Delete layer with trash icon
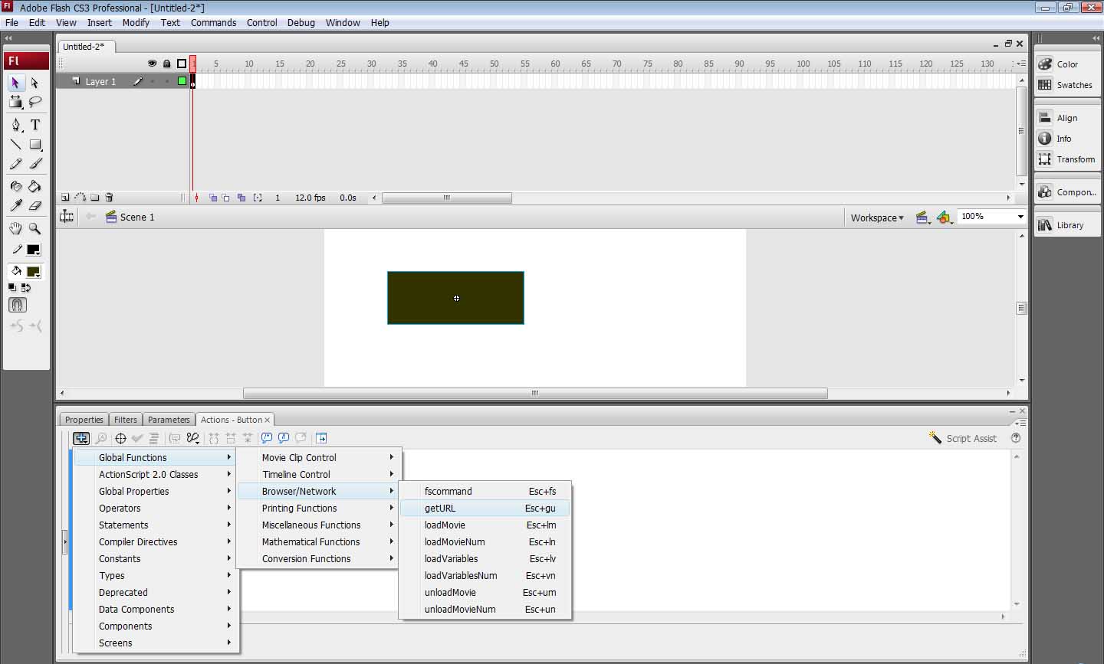The height and width of the screenshot is (664, 1104). tap(109, 198)
